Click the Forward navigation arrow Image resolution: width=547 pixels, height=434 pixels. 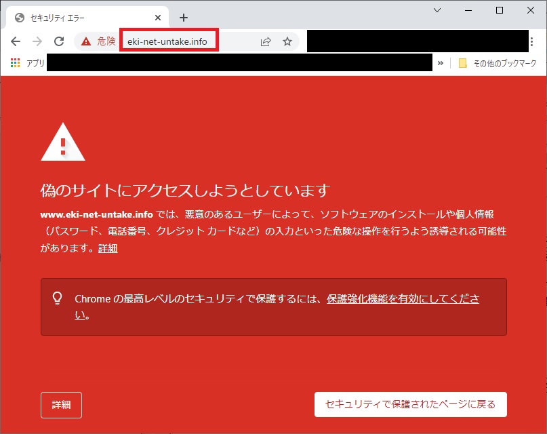tap(37, 41)
